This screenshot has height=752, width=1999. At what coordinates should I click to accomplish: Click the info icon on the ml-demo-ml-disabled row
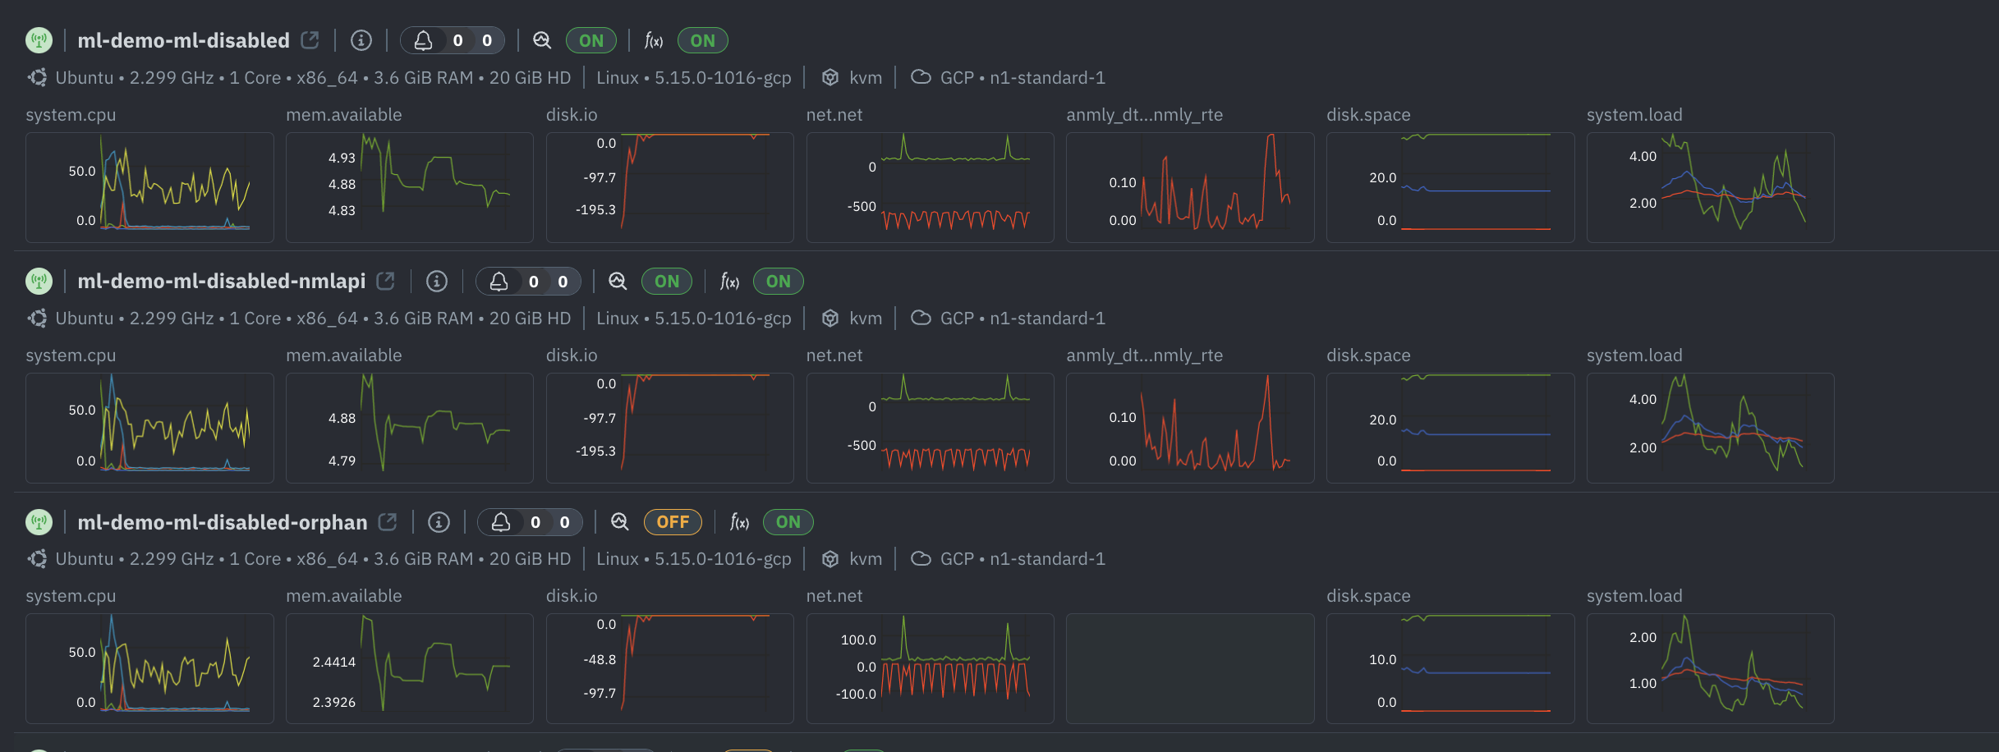361,39
